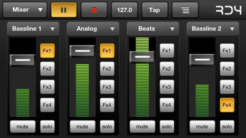Viewport: 246px width, 138px height.
Task: Open the Mixer view dropdown
Action: point(25,10)
